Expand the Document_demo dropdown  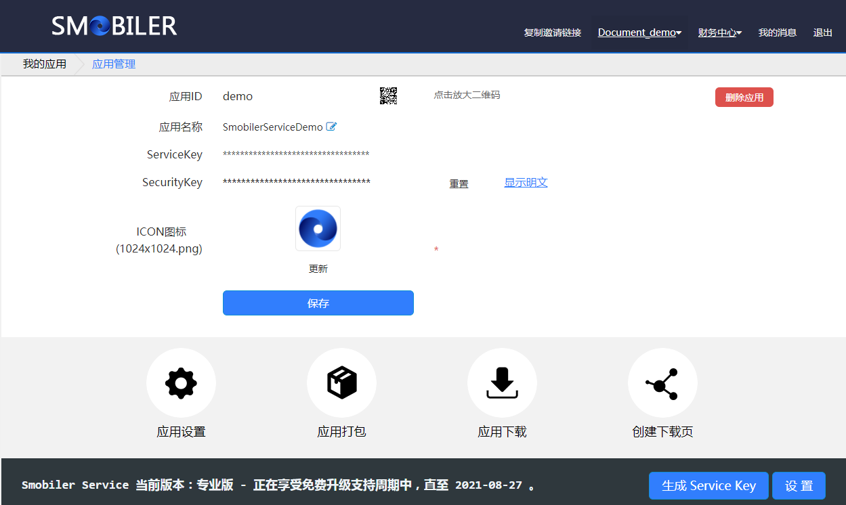(639, 32)
